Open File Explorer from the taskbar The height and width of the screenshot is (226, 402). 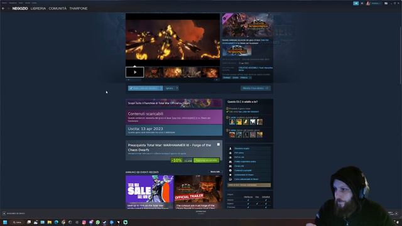pyautogui.click(x=50, y=222)
